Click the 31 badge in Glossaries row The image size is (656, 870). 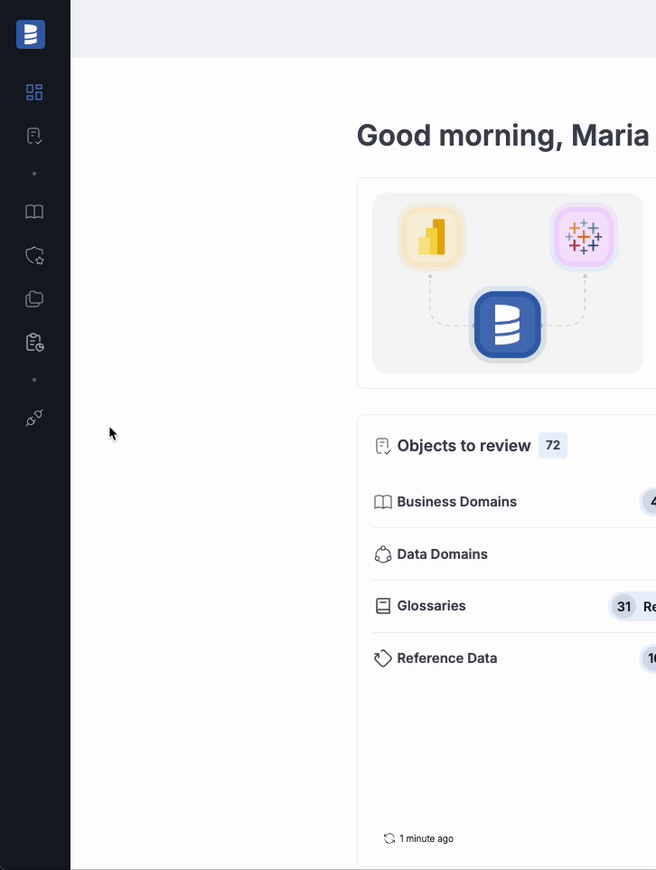click(623, 607)
